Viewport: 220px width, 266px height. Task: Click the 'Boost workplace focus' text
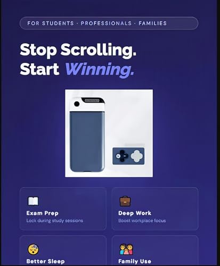142,221
